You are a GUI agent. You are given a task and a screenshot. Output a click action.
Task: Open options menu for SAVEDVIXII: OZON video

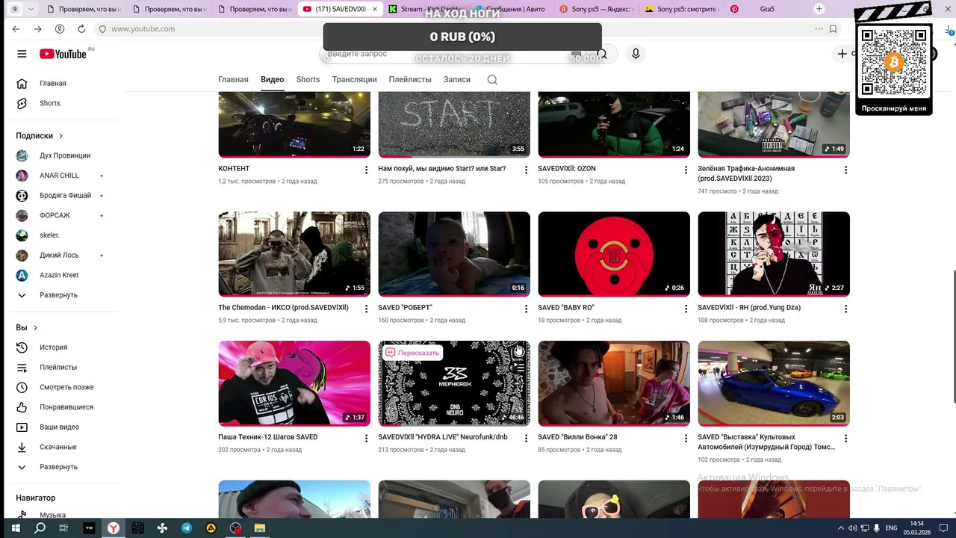(x=686, y=170)
